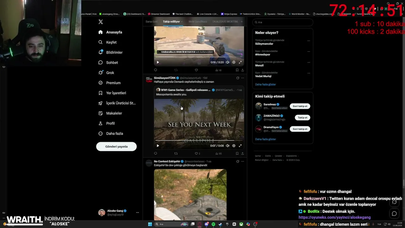This screenshot has width=405, height=228.
Task: View analytics of post with 95 views
Action: (218, 154)
